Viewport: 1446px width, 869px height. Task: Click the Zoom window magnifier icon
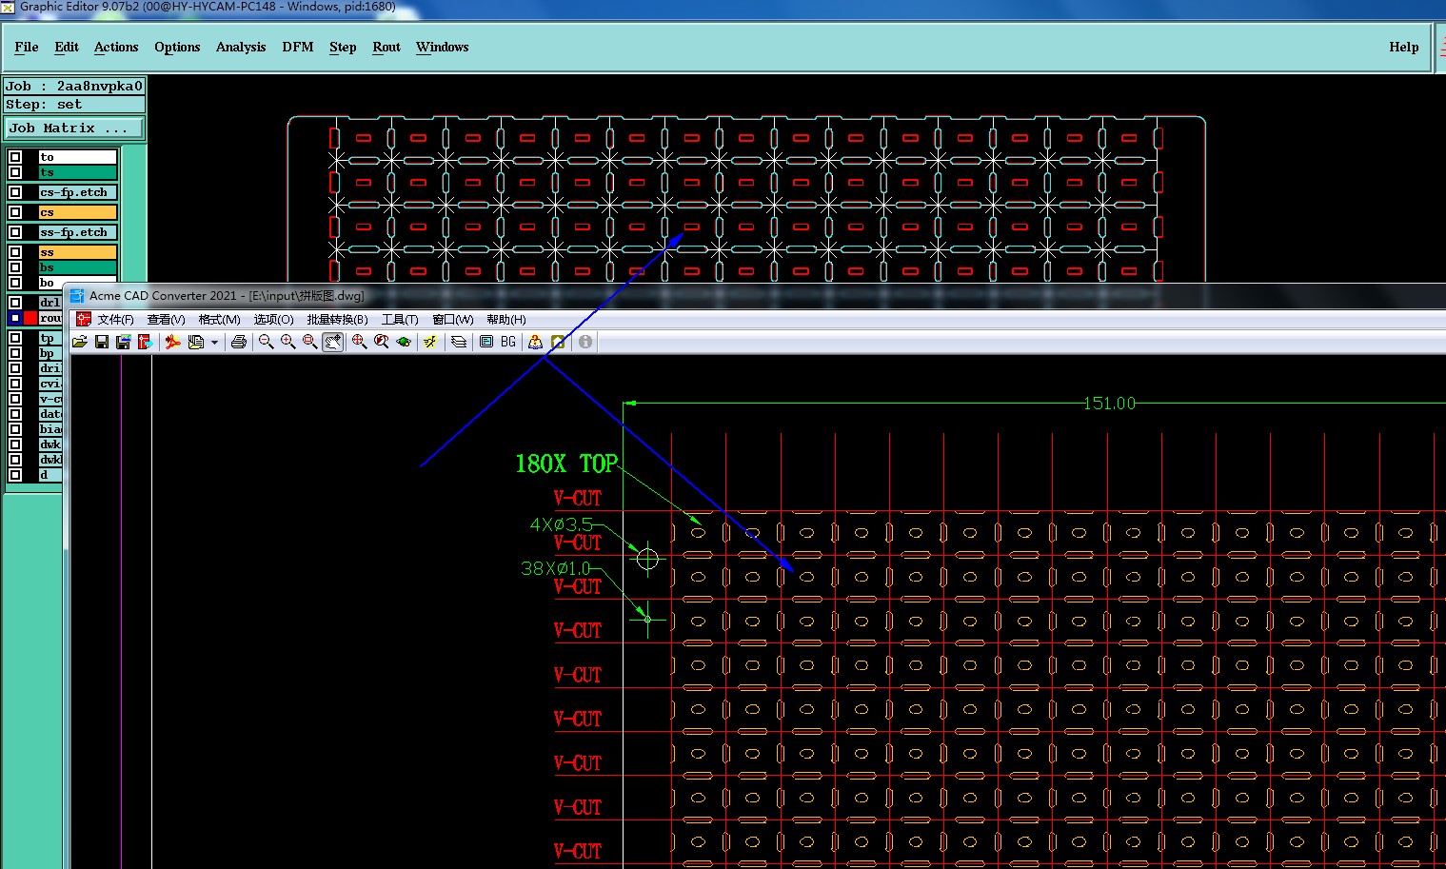pyautogui.click(x=310, y=342)
